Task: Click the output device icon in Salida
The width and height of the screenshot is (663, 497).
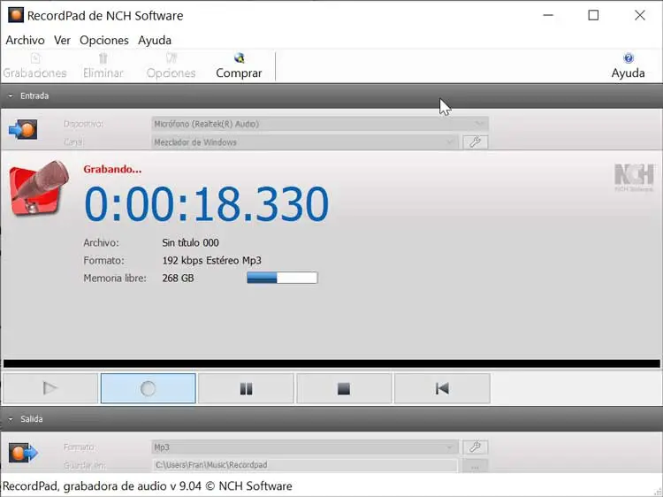Action: point(23,453)
